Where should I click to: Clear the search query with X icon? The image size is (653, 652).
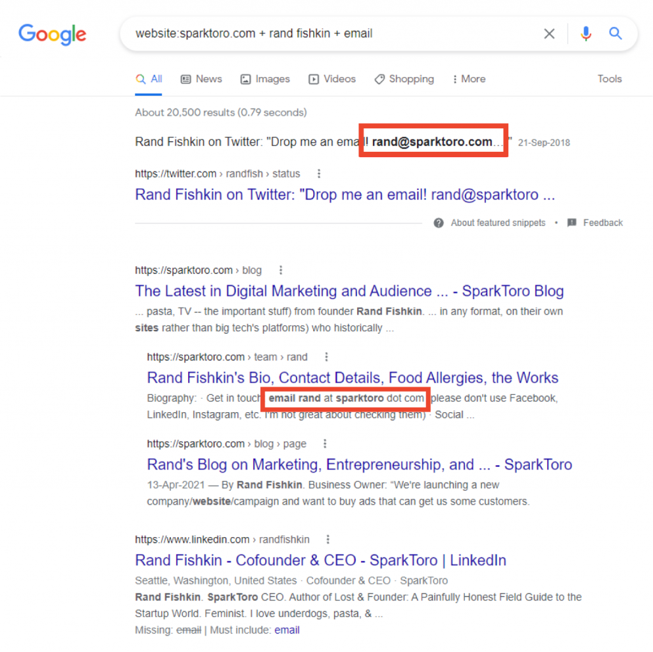549,34
